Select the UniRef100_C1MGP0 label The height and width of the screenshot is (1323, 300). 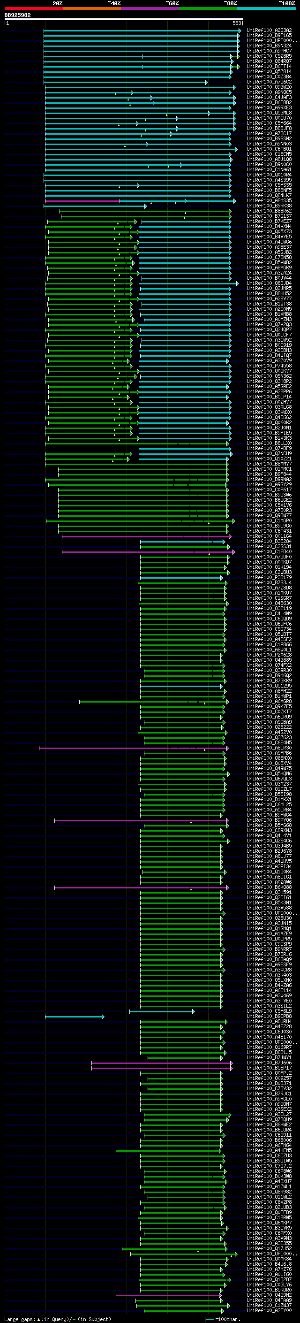pos(269,521)
